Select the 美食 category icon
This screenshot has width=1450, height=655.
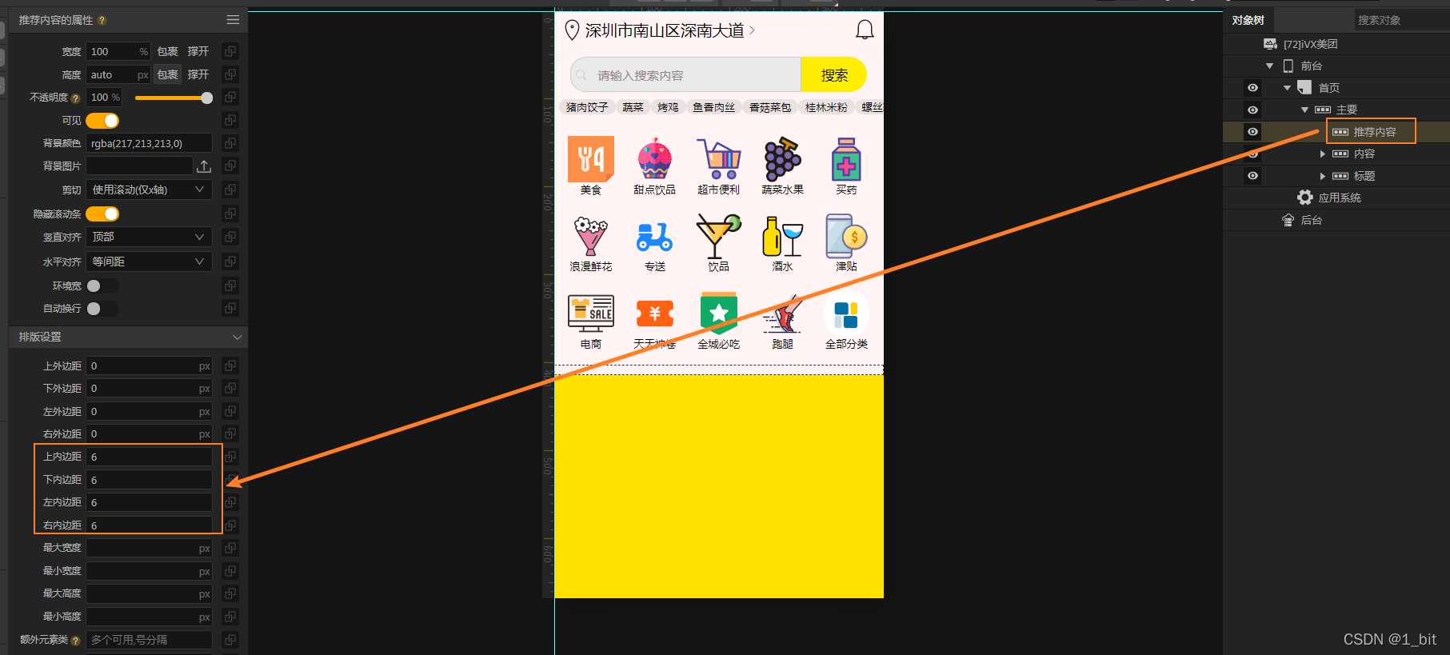coord(591,158)
